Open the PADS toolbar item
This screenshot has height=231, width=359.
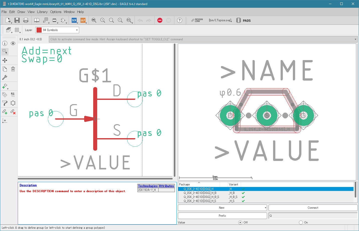click(x=244, y=21)
